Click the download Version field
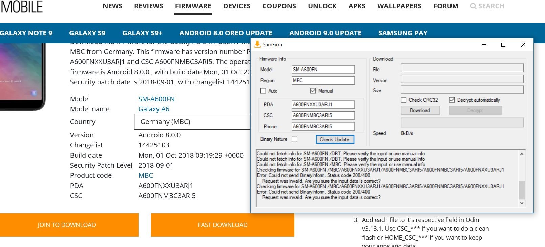The width and height of the screenshot is (545, 247). [462, 79]
